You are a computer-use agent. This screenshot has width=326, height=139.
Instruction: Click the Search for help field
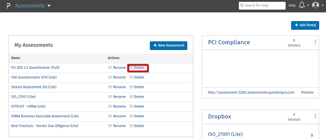pos(262,5)
